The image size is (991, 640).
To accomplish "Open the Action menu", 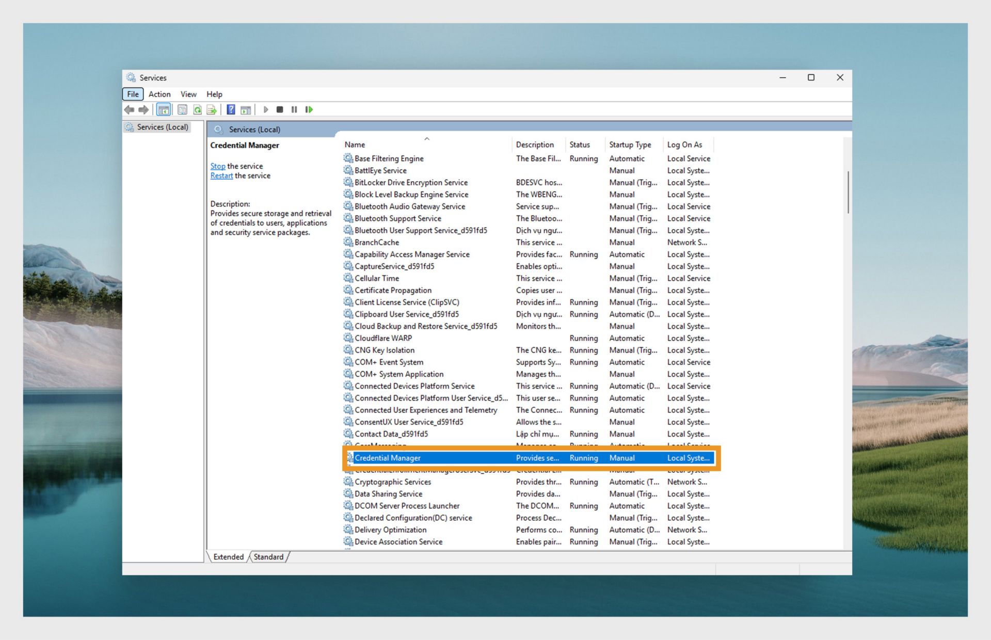I will (x=159, y=94).
